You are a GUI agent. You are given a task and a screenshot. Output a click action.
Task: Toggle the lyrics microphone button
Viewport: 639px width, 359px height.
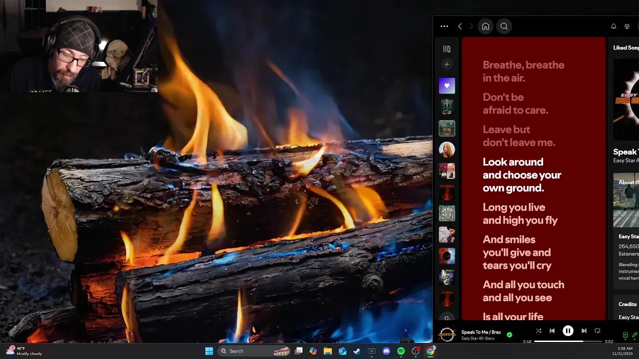tap(635, 335)
